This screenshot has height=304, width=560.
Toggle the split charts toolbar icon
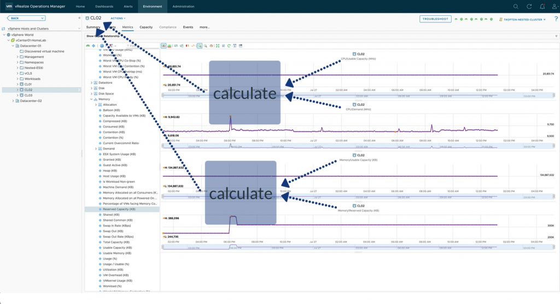164,46
